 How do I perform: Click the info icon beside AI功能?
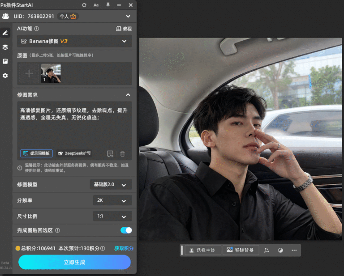[37, 29]
